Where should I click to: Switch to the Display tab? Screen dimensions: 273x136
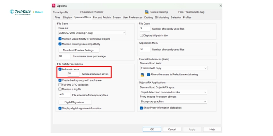[67, 18]
